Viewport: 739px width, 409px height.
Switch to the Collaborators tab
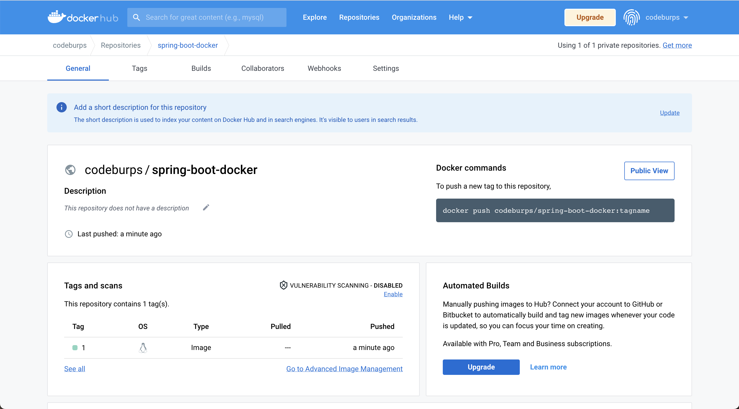pyautogui.click(x=263, y=68)
